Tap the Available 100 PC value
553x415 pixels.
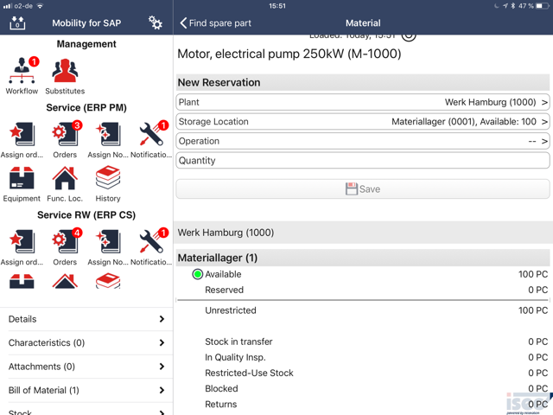[x=533, y=274]
